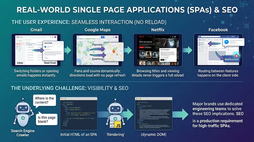Image resolution: width=254 pixels, height=142 pixels.
Task: Click the 'Google Maps' heading label
Action: tap(97, 30)
